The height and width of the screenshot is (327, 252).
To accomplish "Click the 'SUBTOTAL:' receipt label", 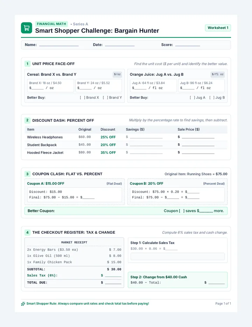I will pos(36,269).
